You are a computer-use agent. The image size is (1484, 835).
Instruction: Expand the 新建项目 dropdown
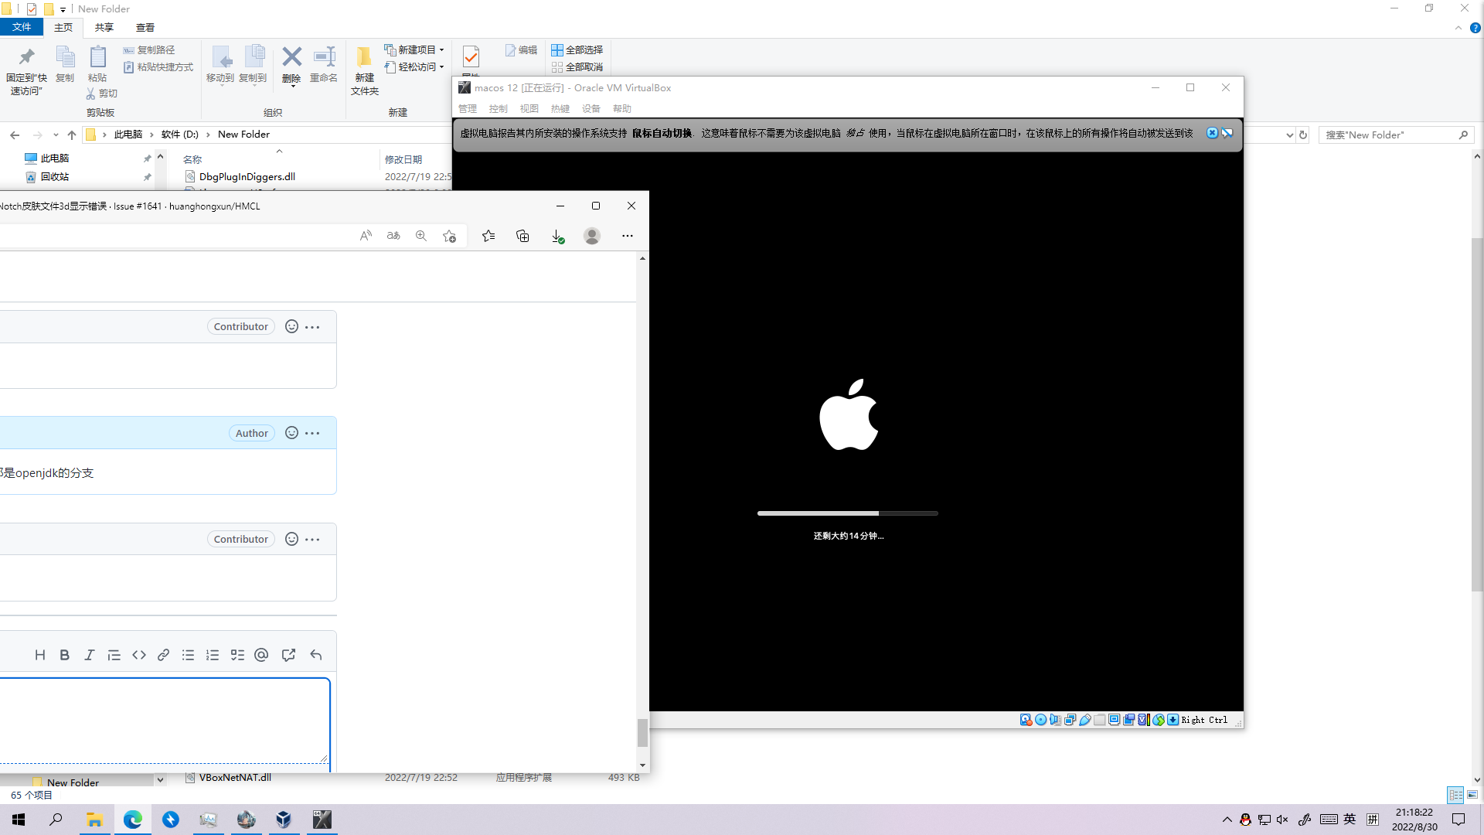click(x=441, y=49)
